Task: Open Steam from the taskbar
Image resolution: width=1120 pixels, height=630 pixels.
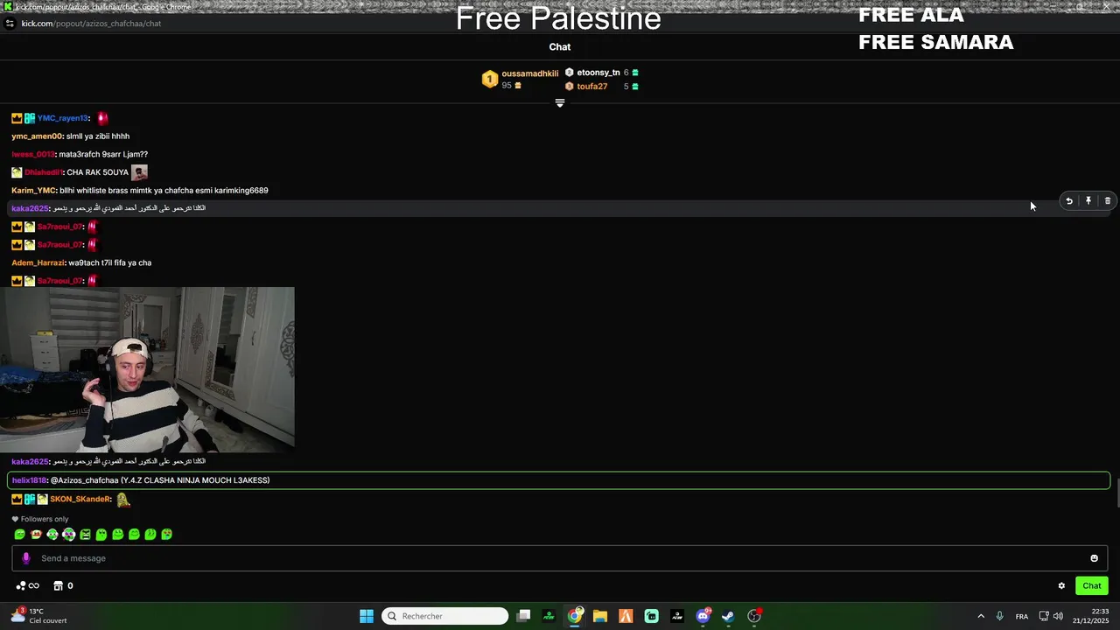Action: 728,616
